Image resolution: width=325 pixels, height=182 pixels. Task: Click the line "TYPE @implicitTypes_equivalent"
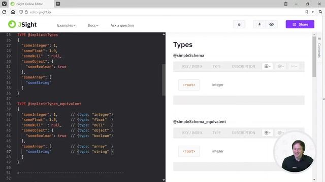tap(49, 104)
